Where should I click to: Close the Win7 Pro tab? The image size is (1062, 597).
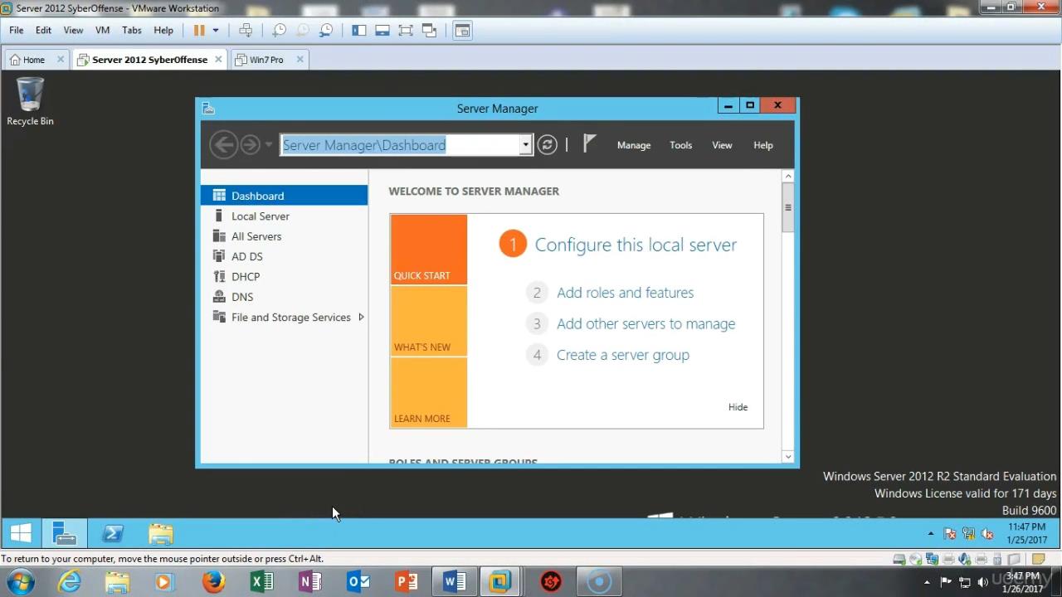click(x=300, y=60)
